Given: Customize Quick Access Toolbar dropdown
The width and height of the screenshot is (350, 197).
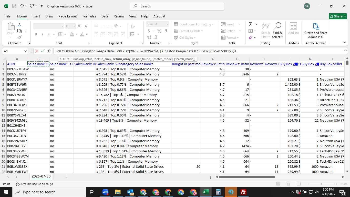Looking at the screenshot, I should coord(42,6).
